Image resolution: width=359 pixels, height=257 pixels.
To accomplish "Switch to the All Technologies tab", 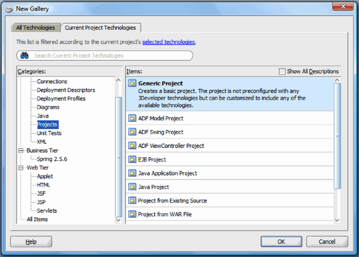I will tap(36, 28).
